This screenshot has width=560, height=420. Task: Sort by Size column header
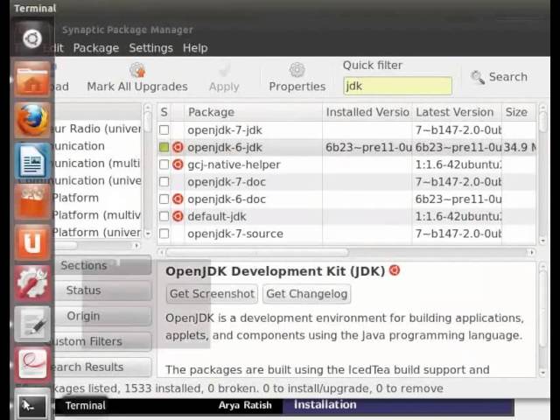pos(519,112)
